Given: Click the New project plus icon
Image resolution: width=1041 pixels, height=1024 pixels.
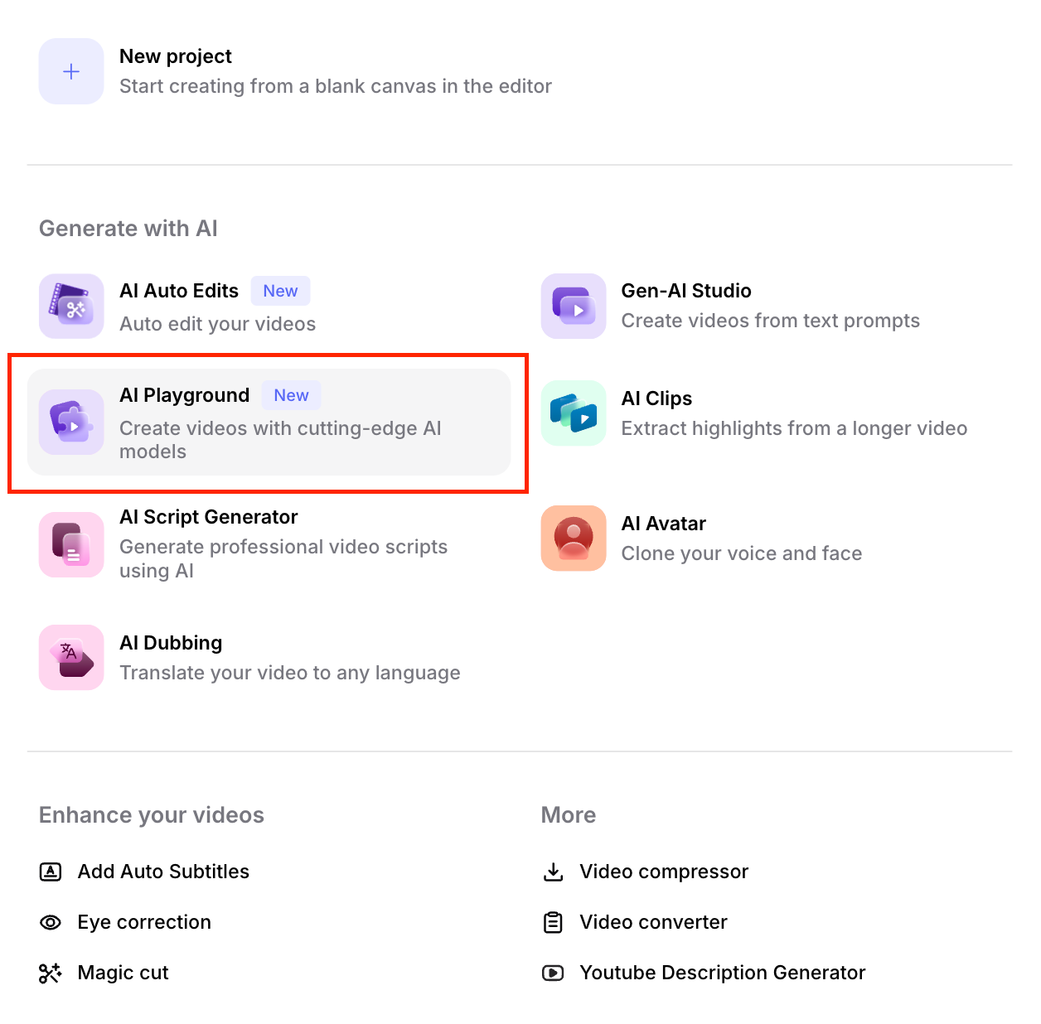Looking at the screenshot, I should [71, 71].
